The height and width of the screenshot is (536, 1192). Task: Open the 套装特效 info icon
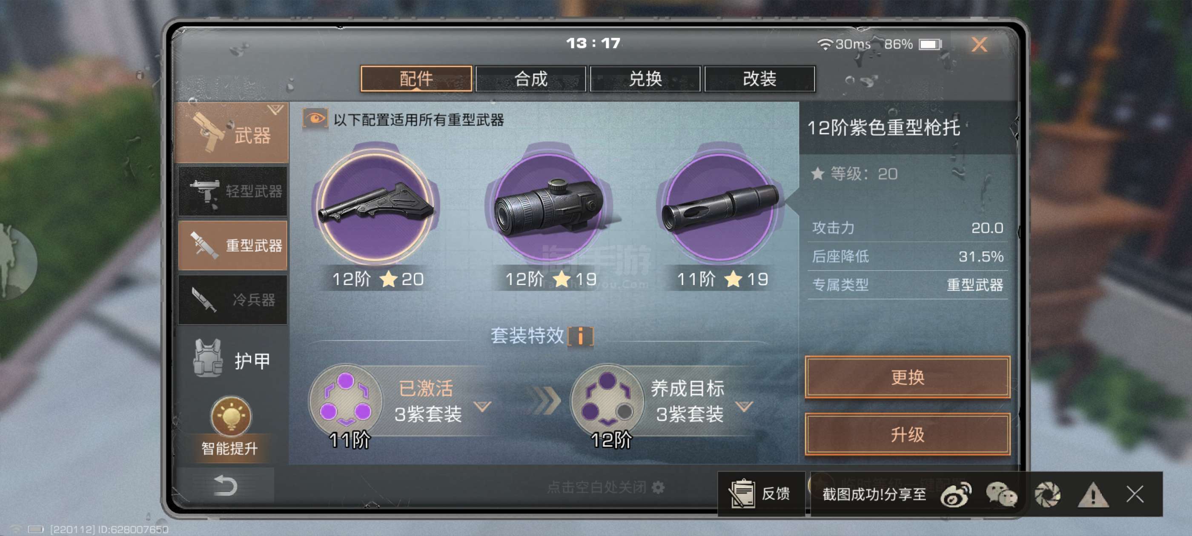pos(580,336)
